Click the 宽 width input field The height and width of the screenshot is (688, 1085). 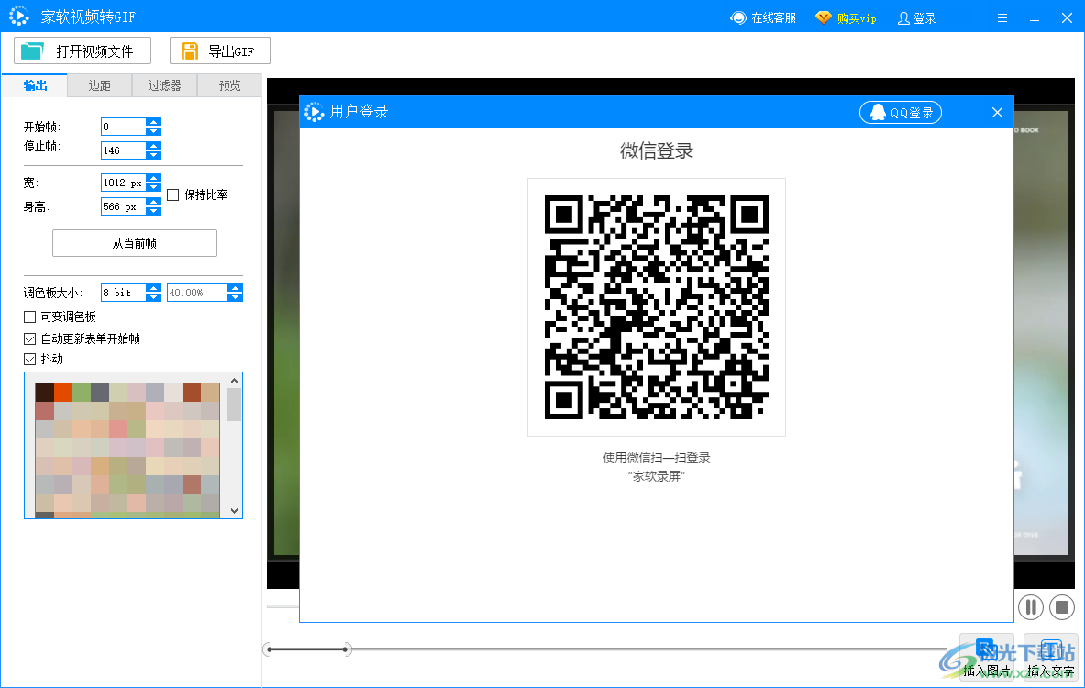(x=123, y=183)
